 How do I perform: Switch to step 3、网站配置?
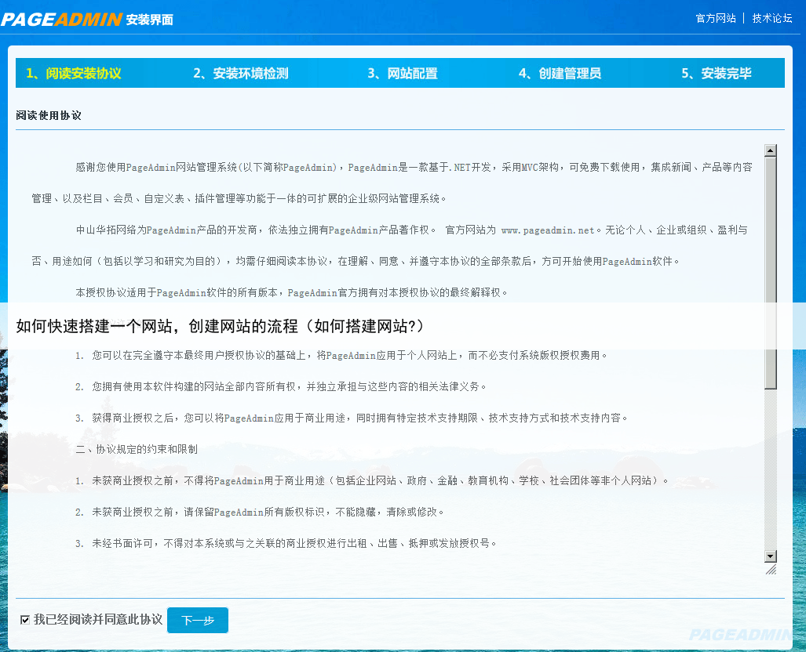point(403,74)
